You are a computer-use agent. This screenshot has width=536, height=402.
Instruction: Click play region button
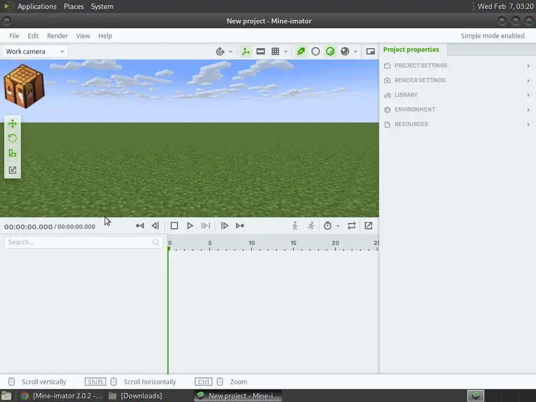coord(205,226)
